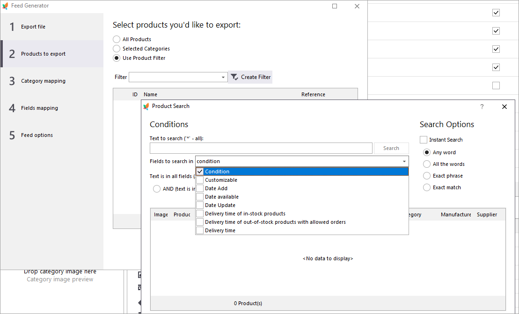Uncheck the Condition field option
The width and height of the screenshot is (519, 314).
click(200, 171)
